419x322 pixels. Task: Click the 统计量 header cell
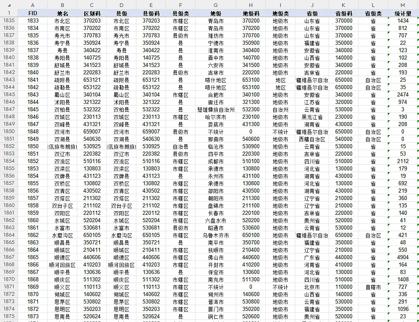(x=403, y=14)
